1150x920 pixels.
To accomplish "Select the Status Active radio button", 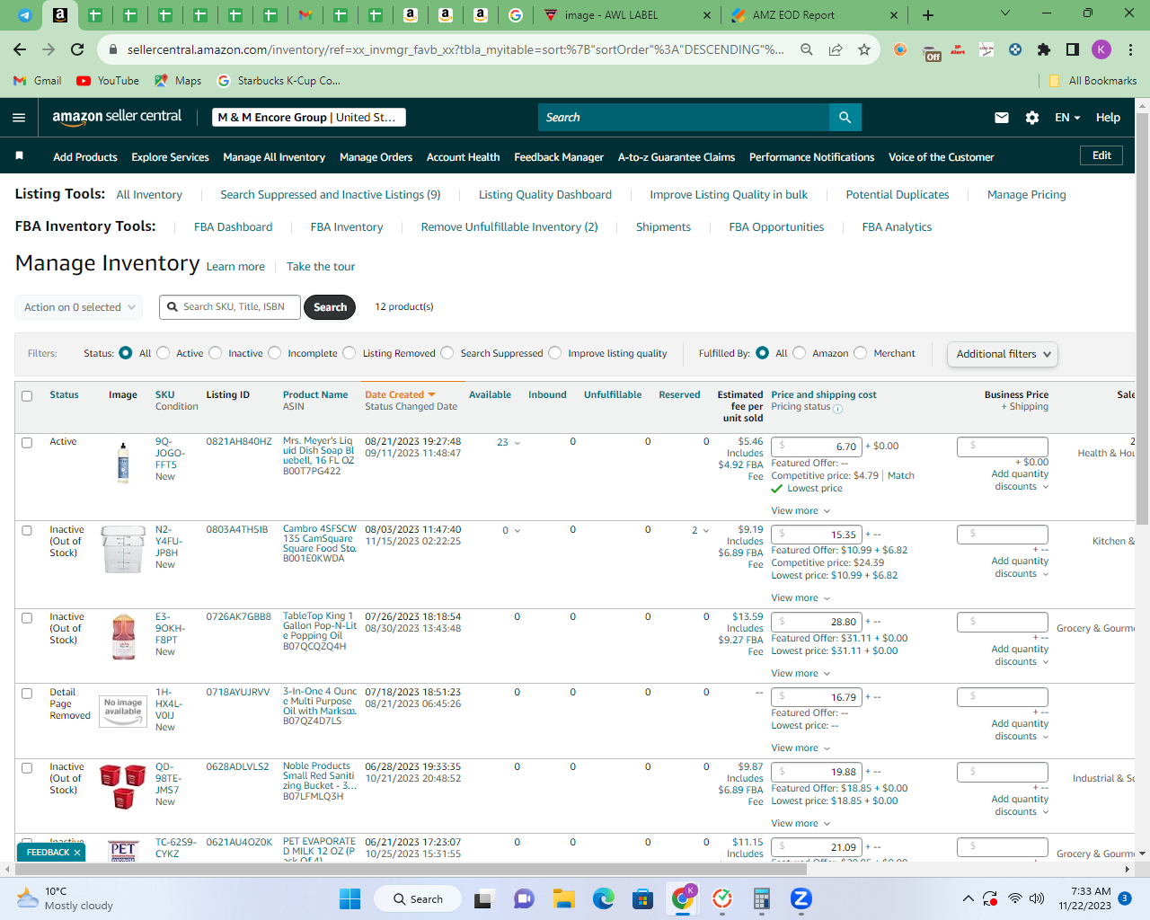I will tap(164, 353).
